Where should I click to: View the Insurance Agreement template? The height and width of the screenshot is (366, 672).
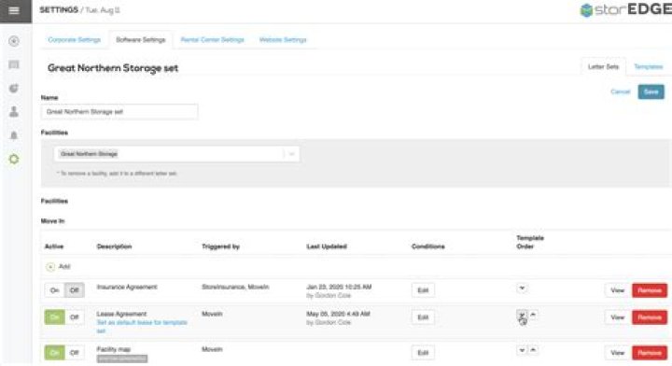tap(617, 290)
